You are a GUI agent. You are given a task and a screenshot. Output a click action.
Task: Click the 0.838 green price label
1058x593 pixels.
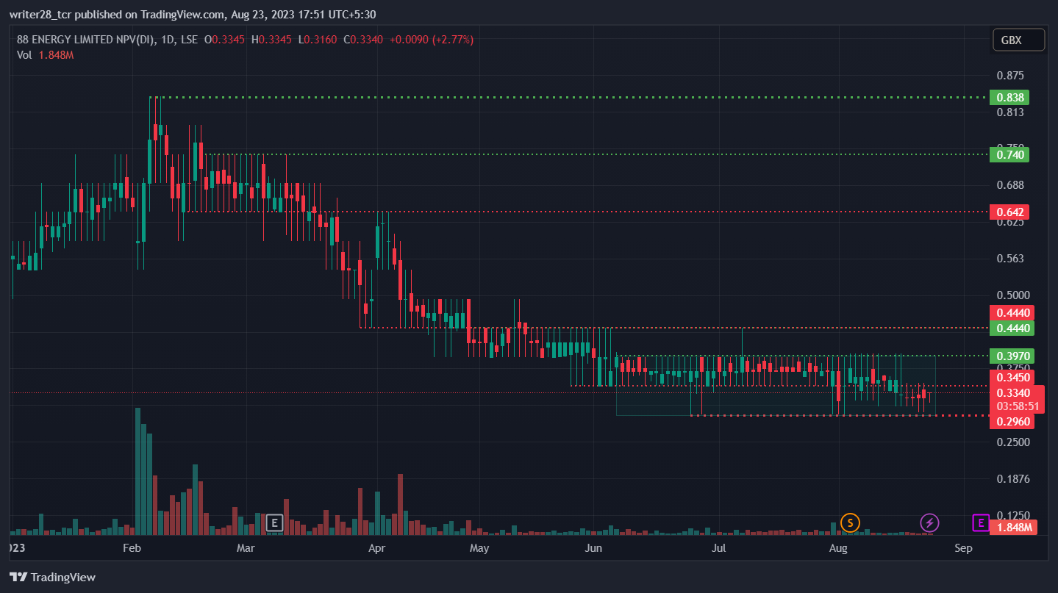tap(1009, 97)
